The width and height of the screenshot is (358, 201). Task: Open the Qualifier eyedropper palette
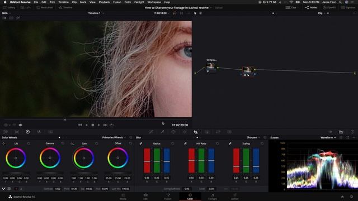click(x=162, y=132)
